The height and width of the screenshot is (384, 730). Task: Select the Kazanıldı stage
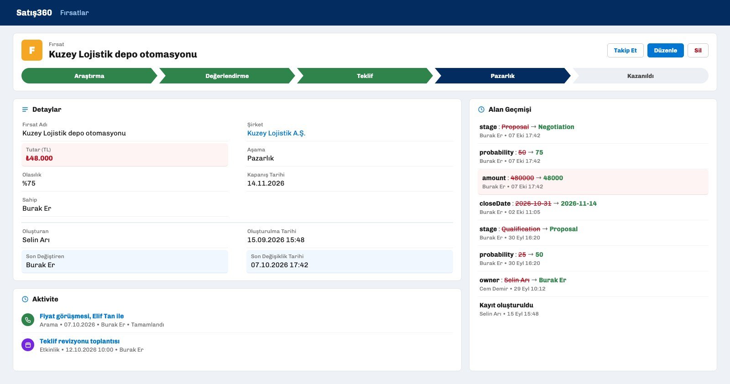[641, 76]
